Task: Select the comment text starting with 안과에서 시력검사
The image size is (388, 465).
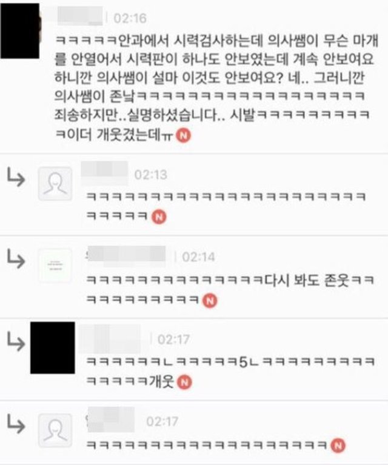Action: click(x=216, y=87)
